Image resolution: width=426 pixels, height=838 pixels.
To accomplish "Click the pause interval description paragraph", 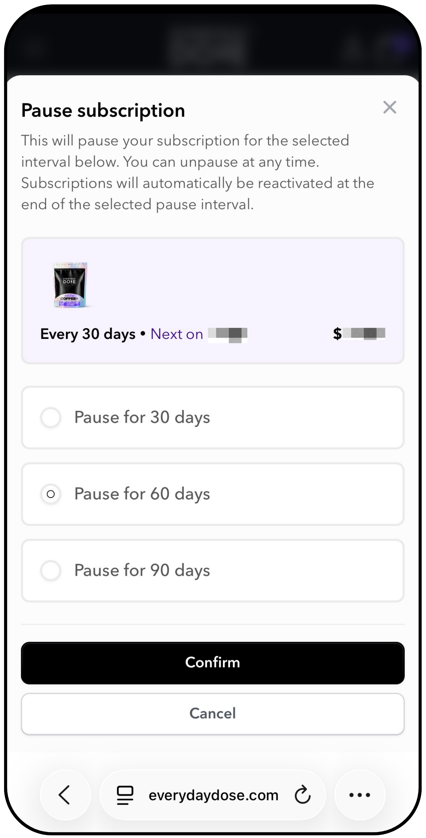I will (x=198, y=172).
